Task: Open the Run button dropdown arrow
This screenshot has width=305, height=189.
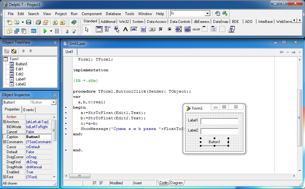Action: point(51,31)
